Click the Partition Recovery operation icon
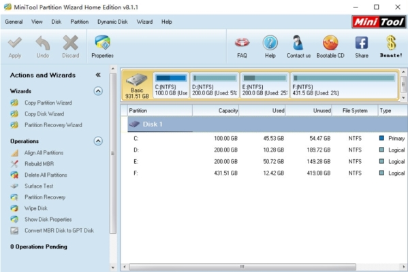The image size is (408, 272). pos(14,197)
